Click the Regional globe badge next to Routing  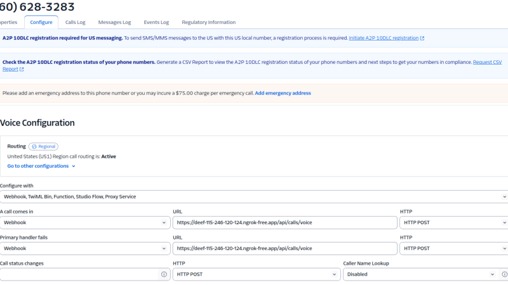43,146
